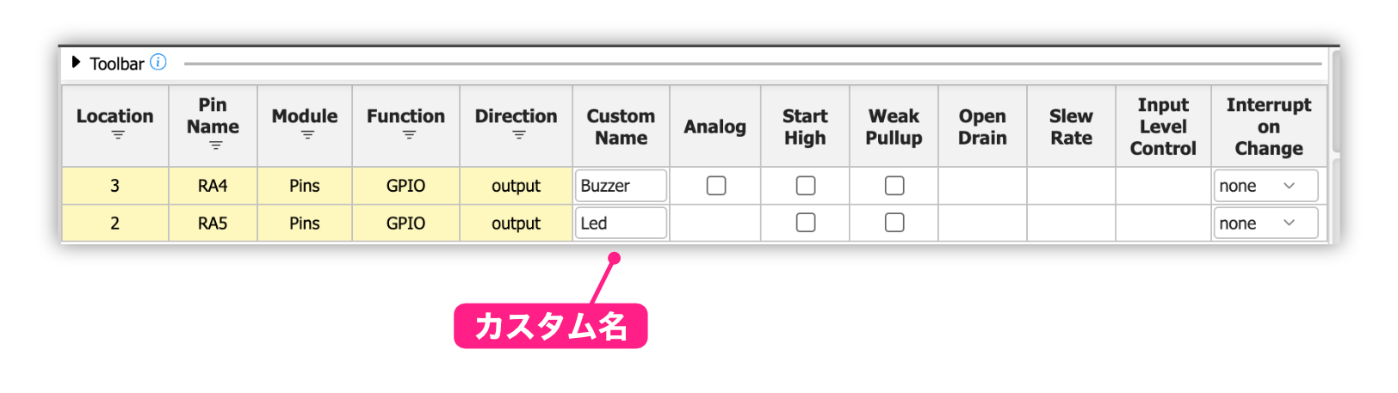Viewport: 1398px width, 393px height.
Task: Enable Analog checkbox for RA4
Action: (x=716, y=186)
